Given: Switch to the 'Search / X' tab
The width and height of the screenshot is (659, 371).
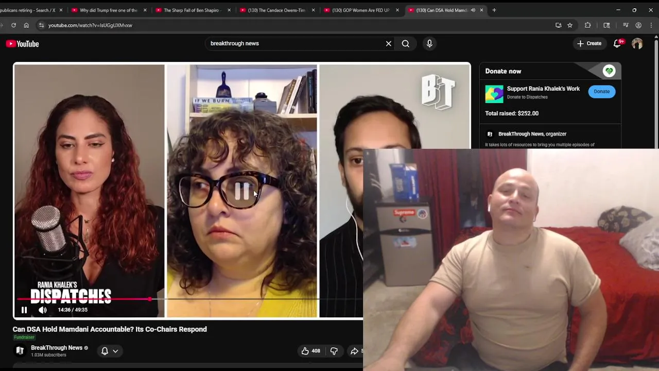Looking at the screenshot, I should click(32, 10).
